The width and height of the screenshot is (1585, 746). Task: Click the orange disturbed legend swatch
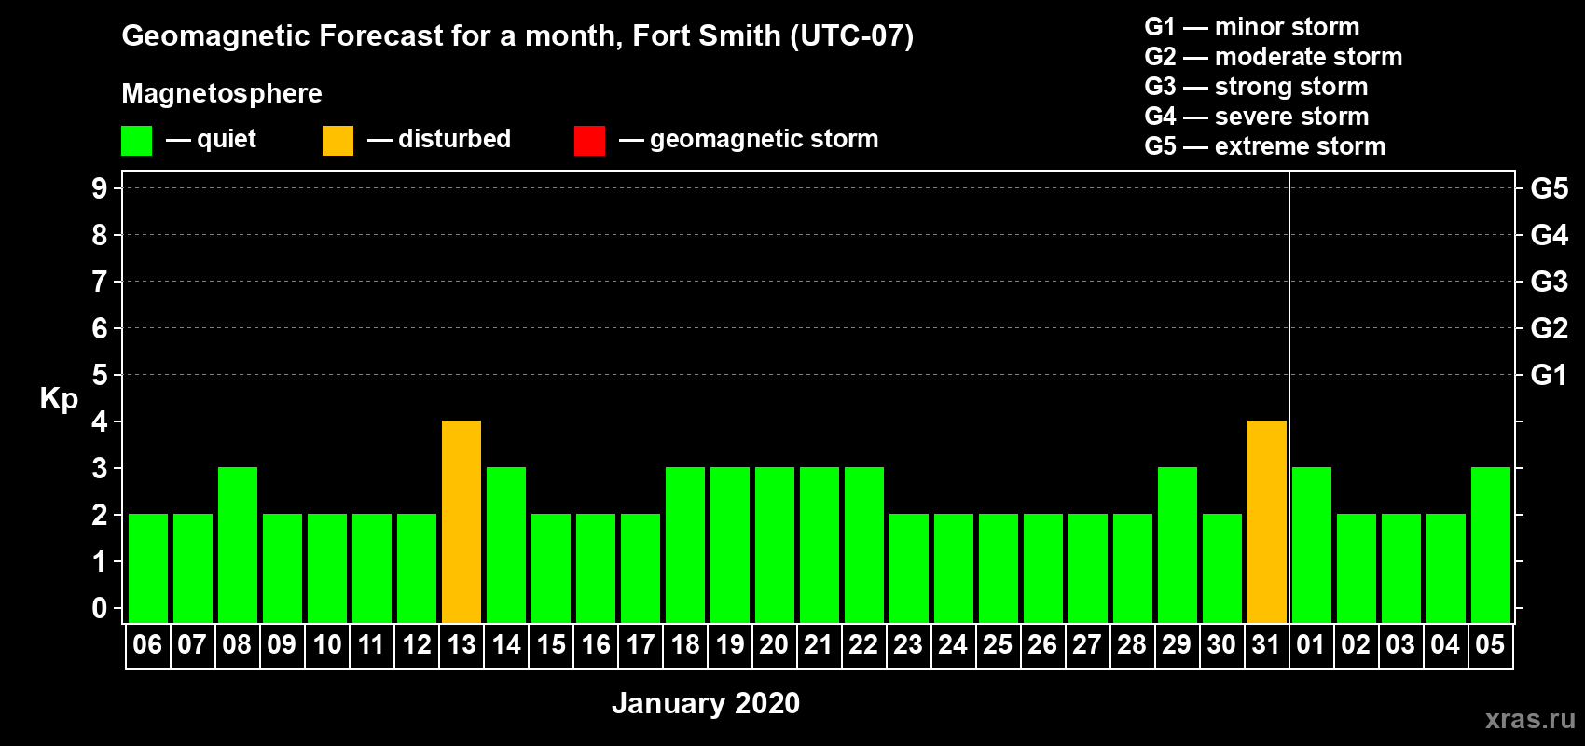point(338,141)
